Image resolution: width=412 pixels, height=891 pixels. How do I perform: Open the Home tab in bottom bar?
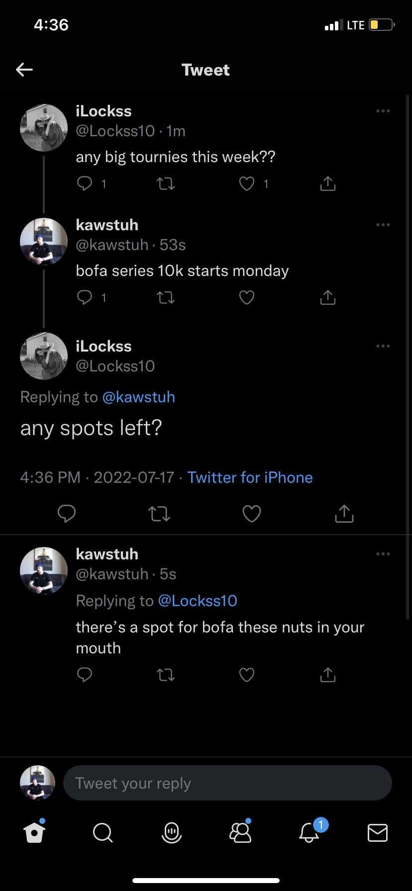pos(34,832)
